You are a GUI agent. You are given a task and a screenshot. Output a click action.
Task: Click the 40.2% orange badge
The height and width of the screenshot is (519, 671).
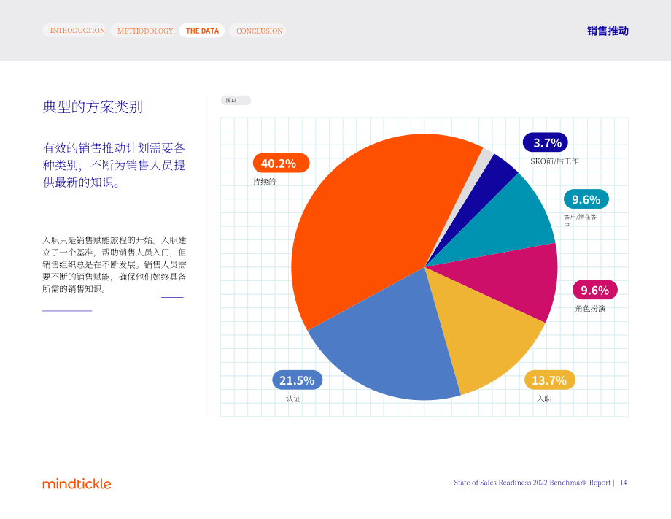pyautogui.click(x=281, y=164)
